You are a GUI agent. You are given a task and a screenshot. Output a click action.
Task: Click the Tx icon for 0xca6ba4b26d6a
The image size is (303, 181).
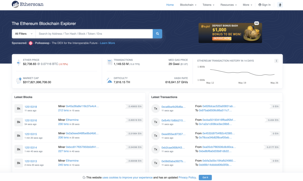[x=156, y=108]
